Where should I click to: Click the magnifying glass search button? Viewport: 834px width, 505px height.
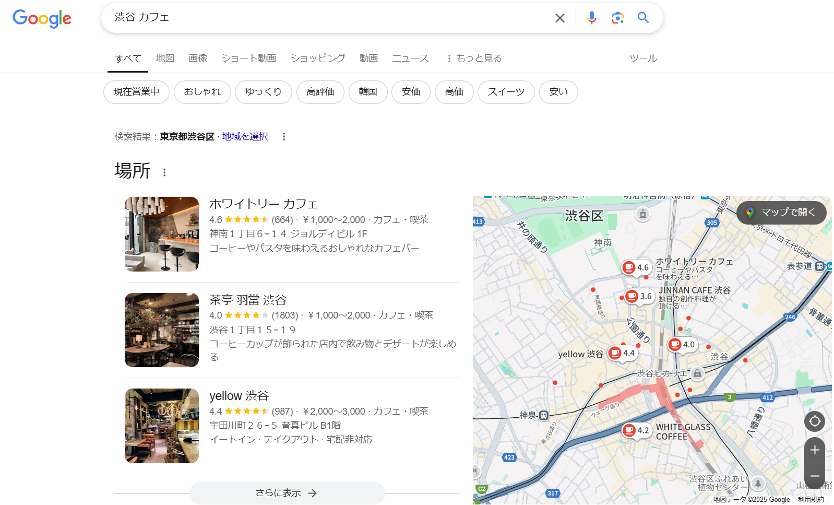pos(643,18)
